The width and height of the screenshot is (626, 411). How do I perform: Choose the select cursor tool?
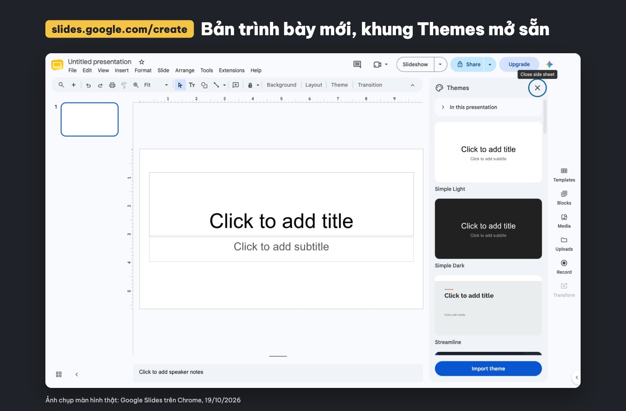click(x=180, y=85)
